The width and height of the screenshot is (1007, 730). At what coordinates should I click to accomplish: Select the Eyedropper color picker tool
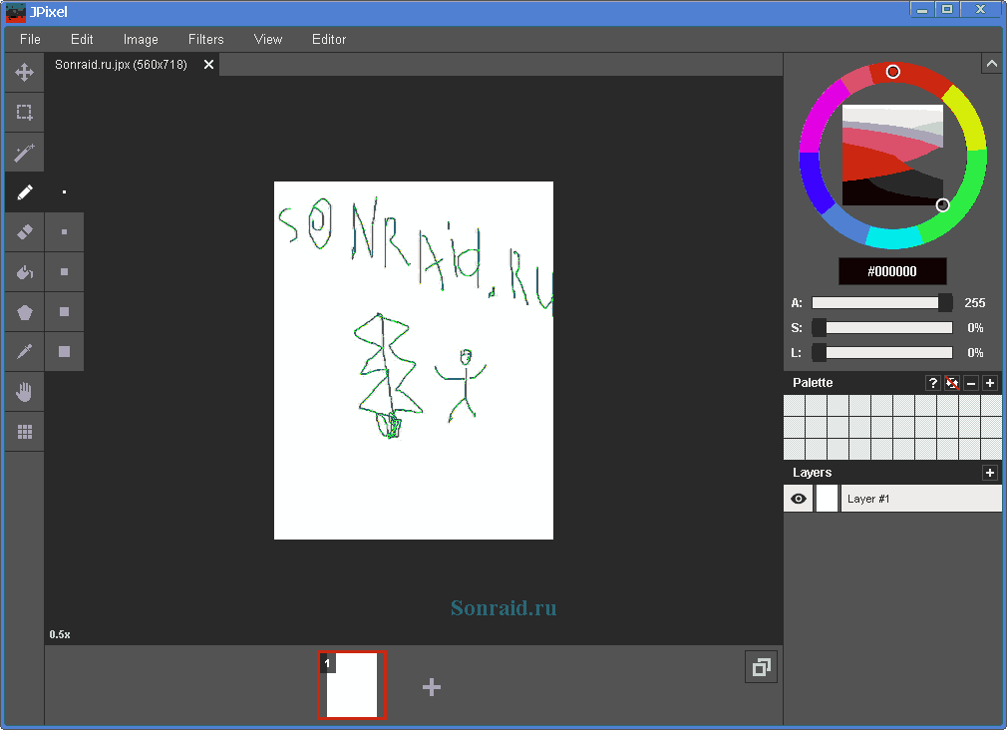(24, 351)
